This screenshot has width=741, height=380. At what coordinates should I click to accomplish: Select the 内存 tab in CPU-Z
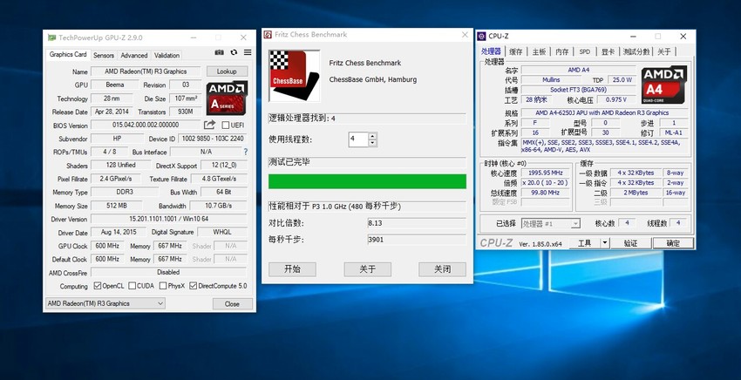click(x=562, y=51)
